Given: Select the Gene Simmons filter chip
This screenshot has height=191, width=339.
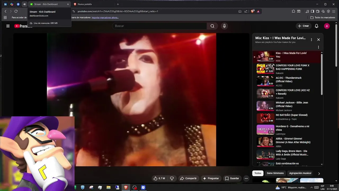Looking at the screenshot, I should click(x=275, y=173).
